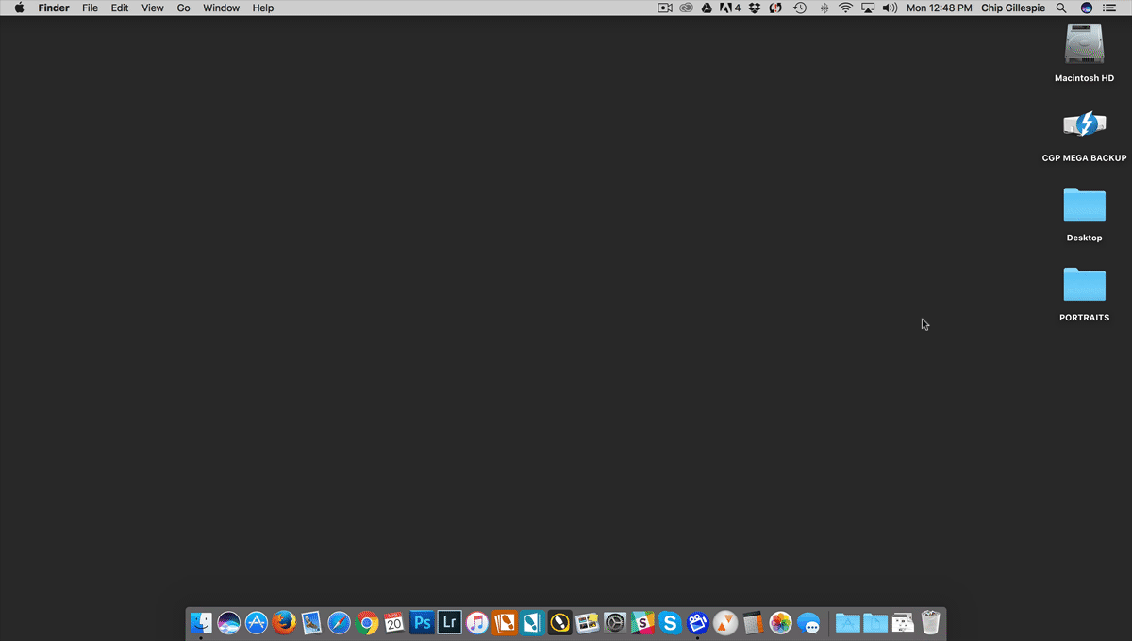Open Skype from the dock
This screenshot has width=1132, height=641.
(x=671, y=622)
